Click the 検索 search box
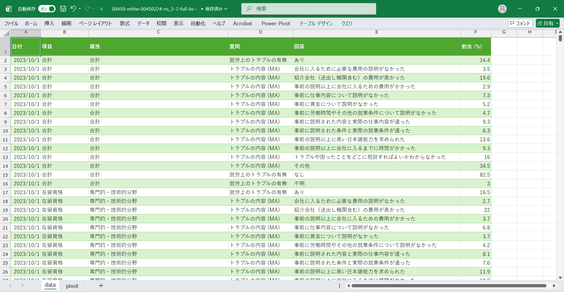The width and height of the screenshot is (564, 292). point(308,9)
